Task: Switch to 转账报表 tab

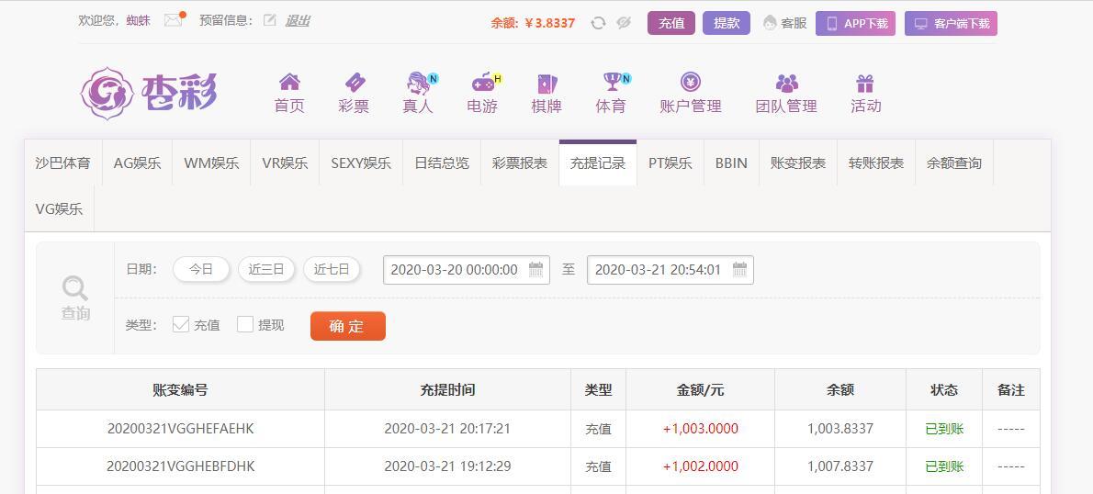Action: point(876,163)
